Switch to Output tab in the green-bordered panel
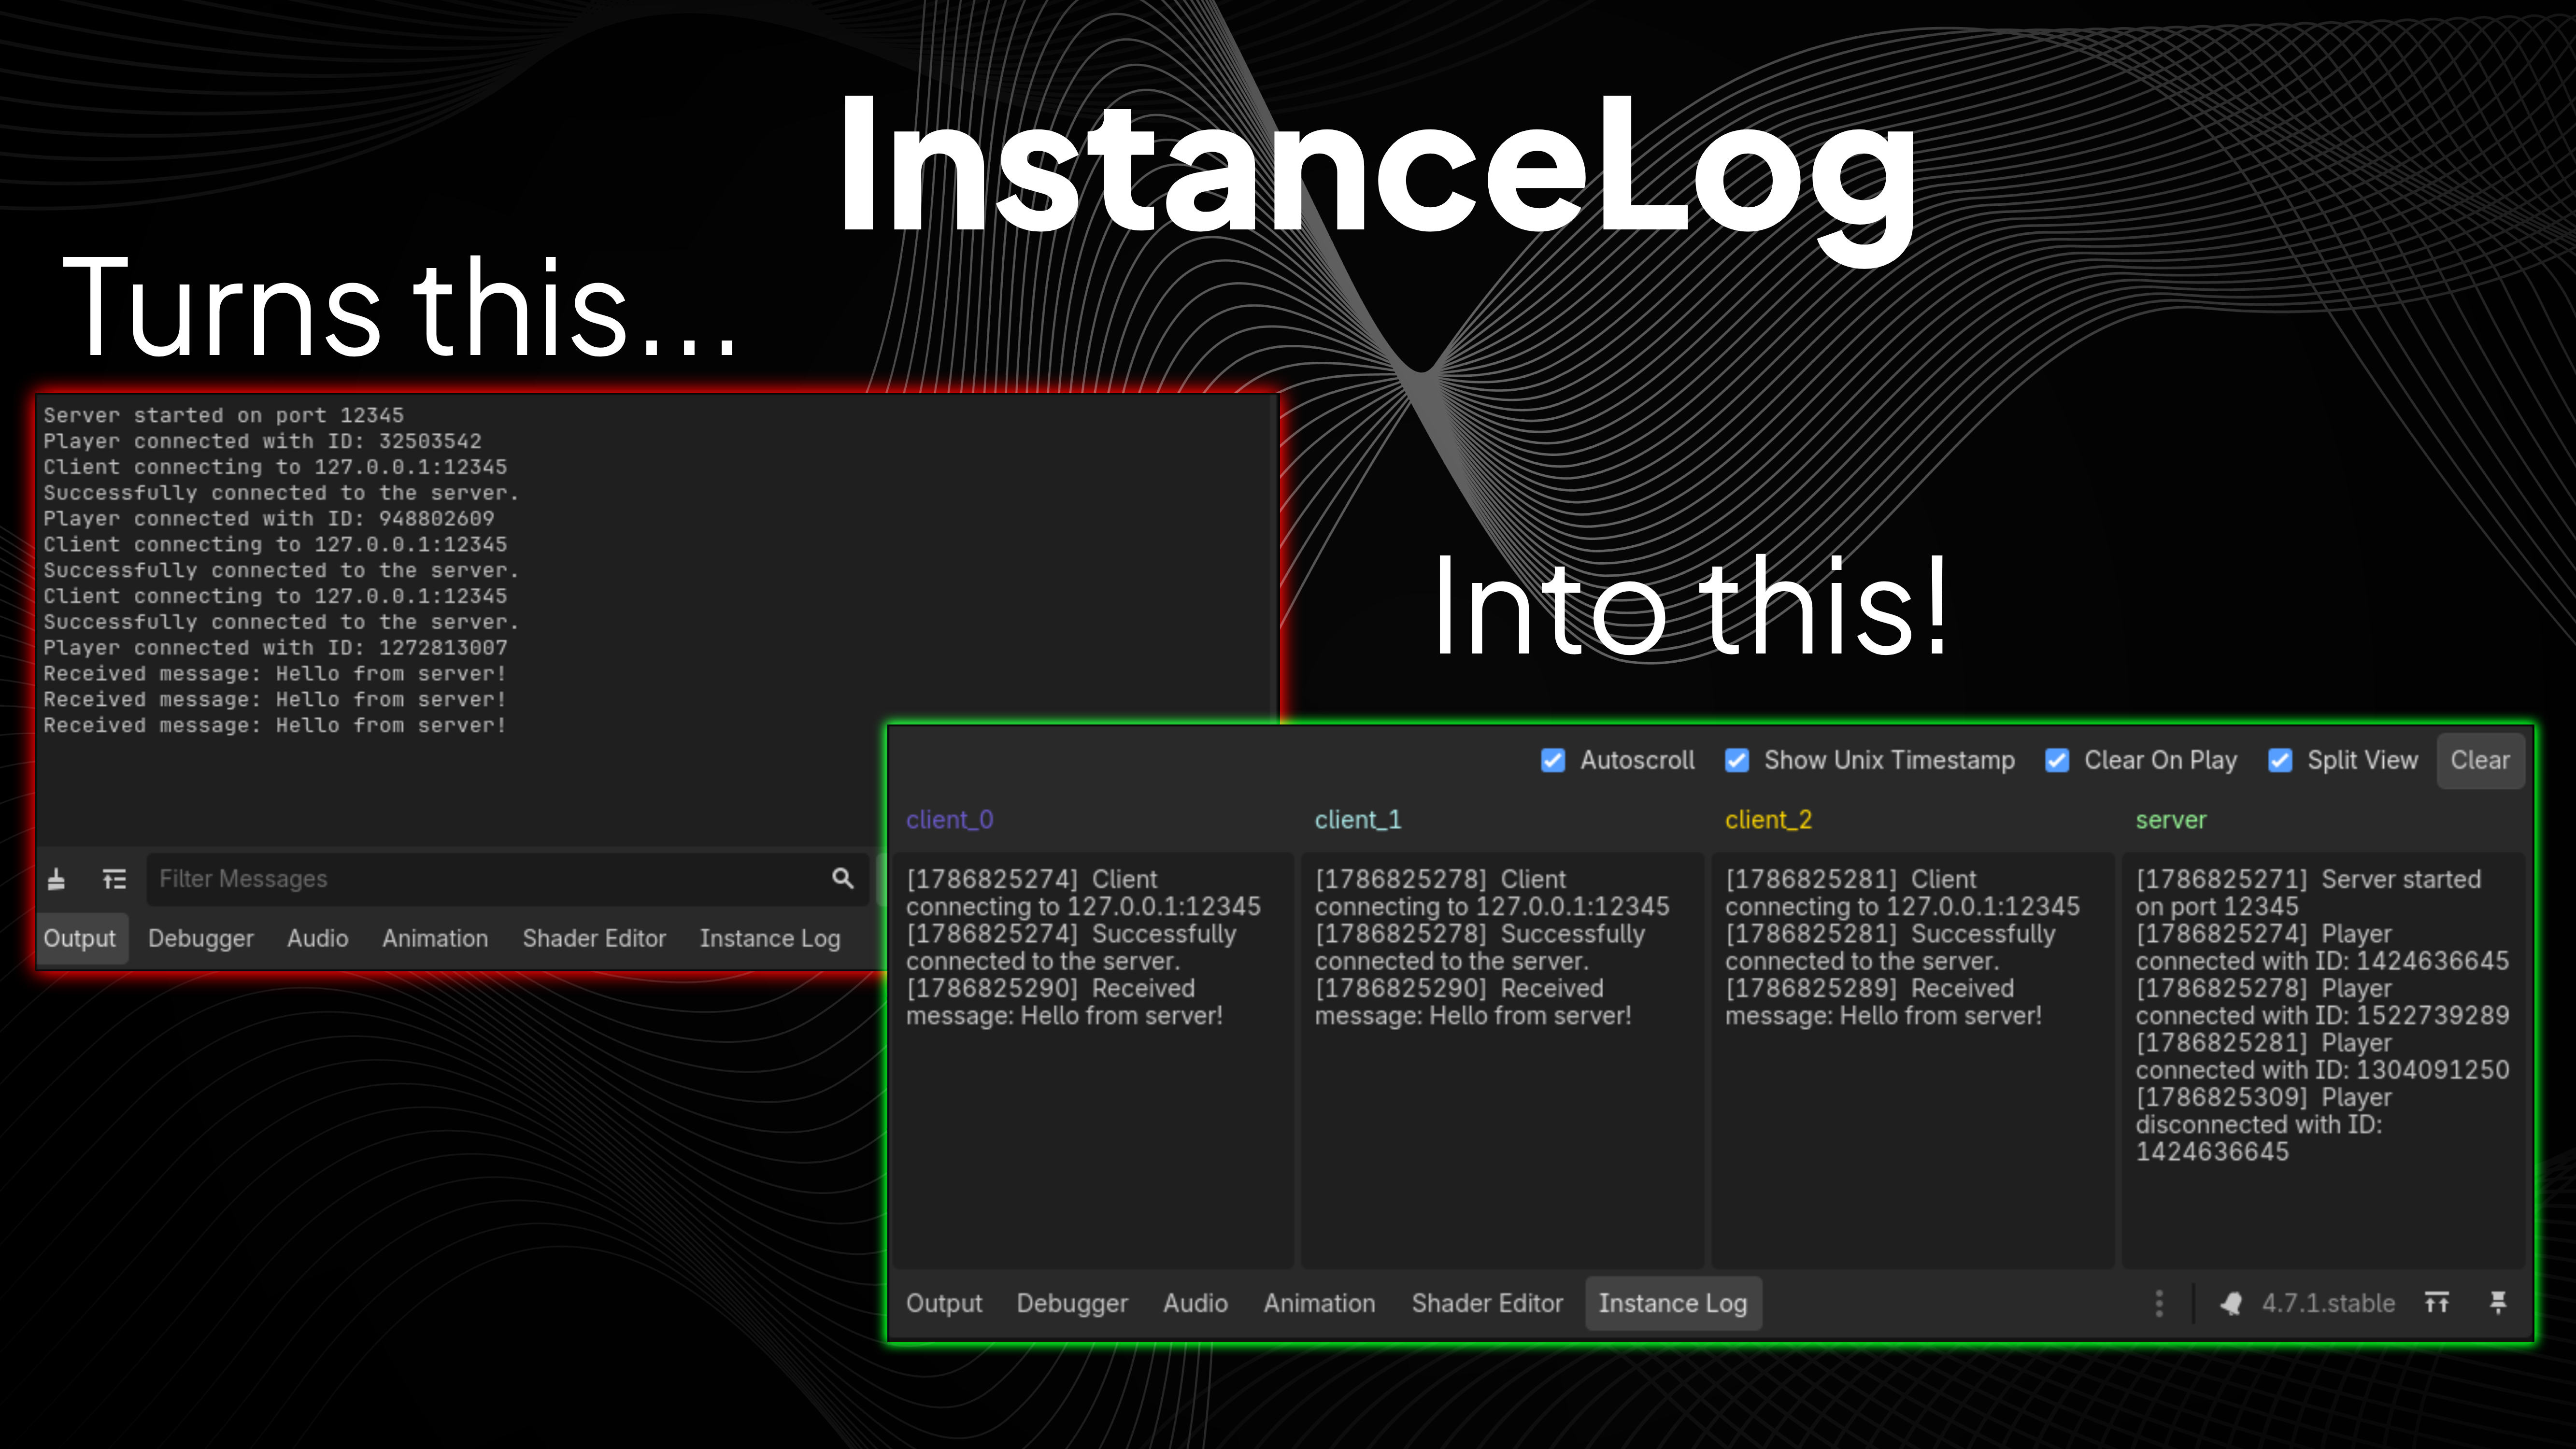This screenshot has height=1449, width=2576. point(944,1303)
